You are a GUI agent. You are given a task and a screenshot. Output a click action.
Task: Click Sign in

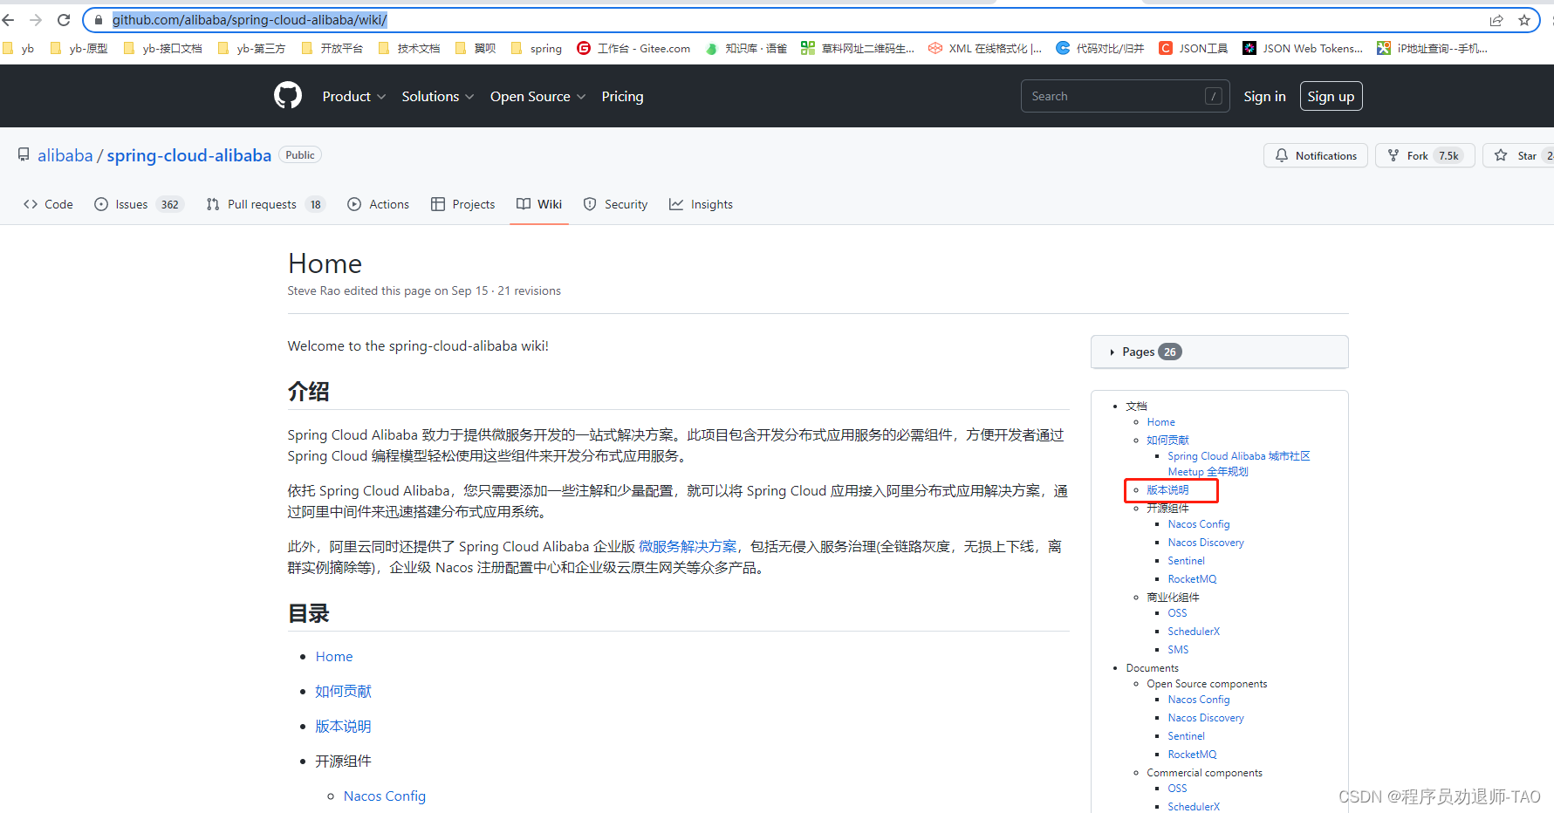(x=1264, y=96)
